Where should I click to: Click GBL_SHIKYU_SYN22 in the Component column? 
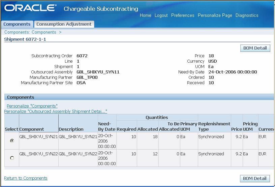tap(38, 154)
